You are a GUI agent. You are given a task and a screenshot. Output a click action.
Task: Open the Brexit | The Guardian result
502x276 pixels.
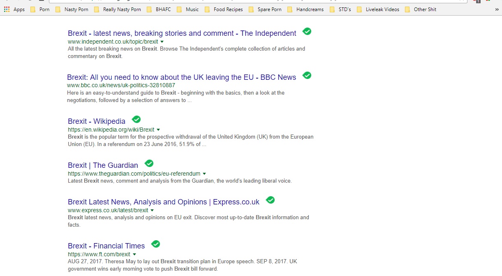pyautogui.click(x=103, y=165)
